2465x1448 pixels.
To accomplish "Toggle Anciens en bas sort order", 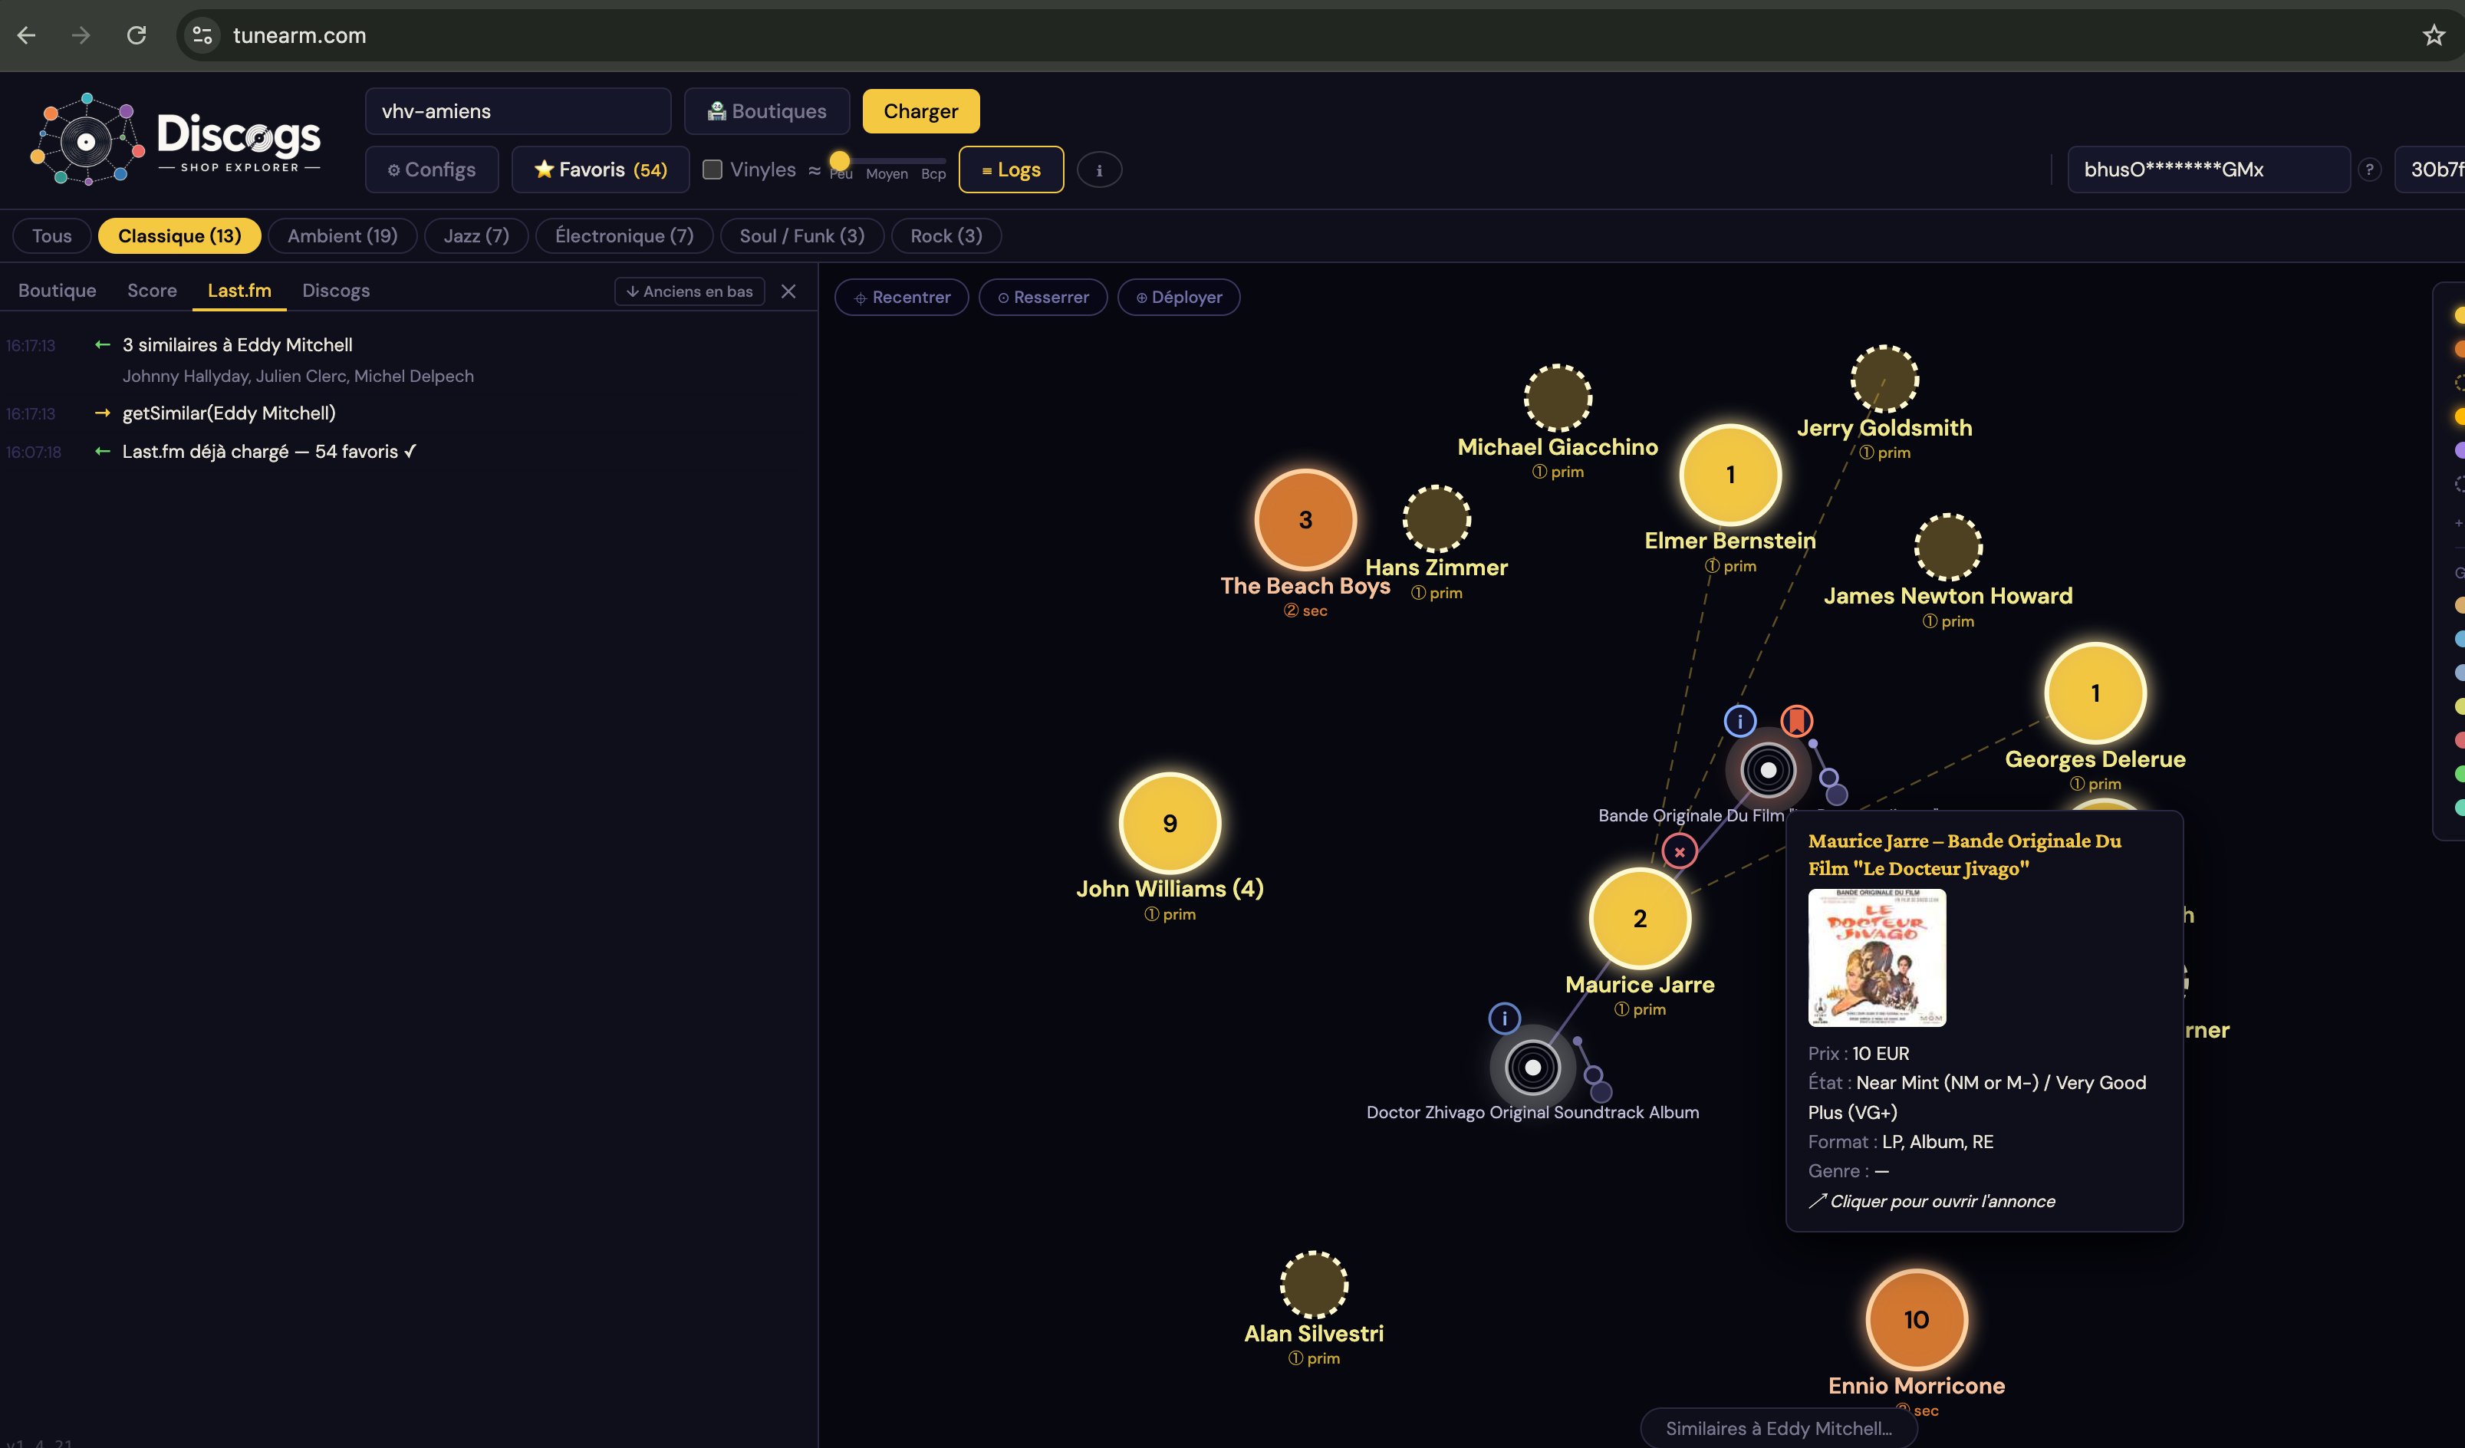I will coord(689,291).
